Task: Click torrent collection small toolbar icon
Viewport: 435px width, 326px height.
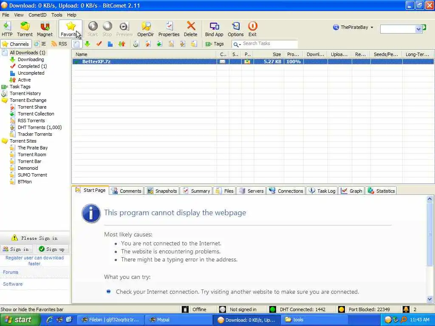Action: coord(159,44)
